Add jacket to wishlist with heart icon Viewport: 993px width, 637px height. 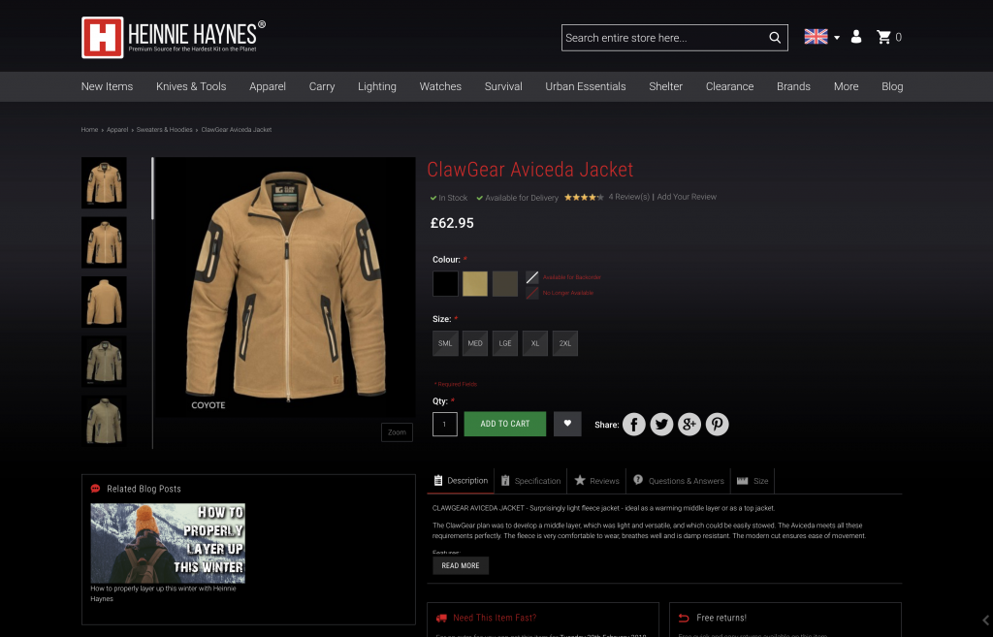point(567,424)
